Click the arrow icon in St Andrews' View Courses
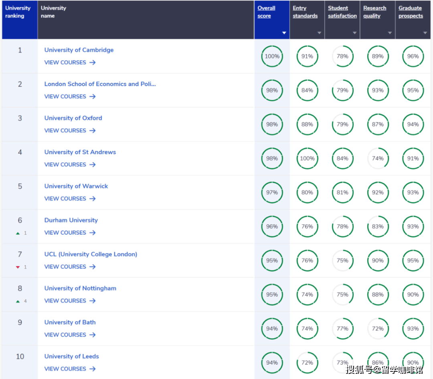Screen dimensions: 433x379 pos(93,164)
